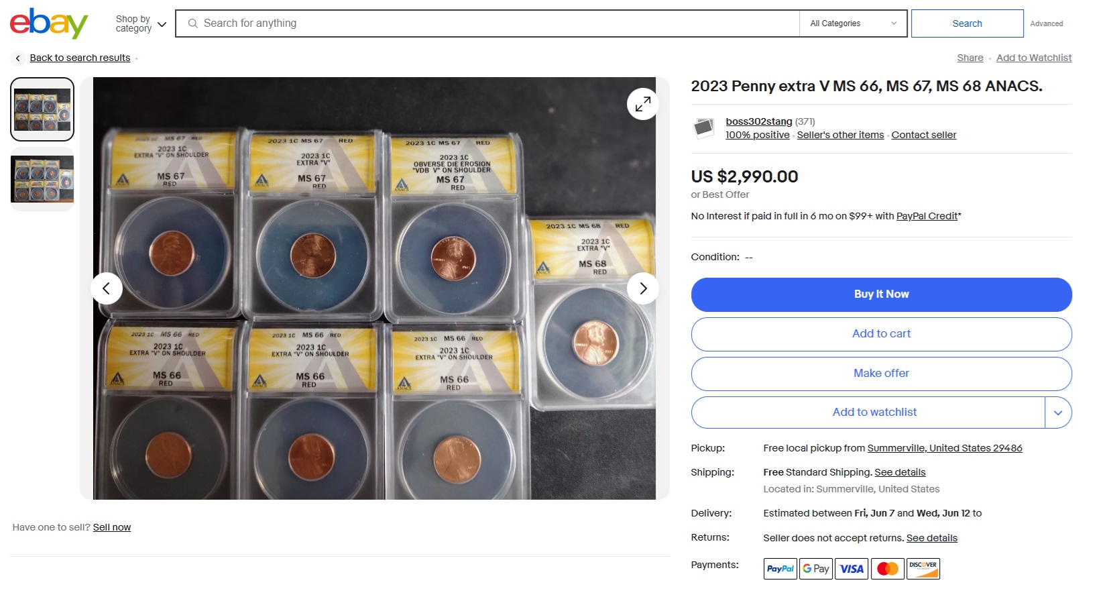Click the back arrow beside search results
Screen dimensions: 1107x605
coord(18,58)
